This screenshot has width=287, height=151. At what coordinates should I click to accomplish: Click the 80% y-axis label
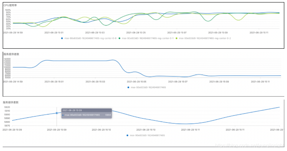tap(8, 15)
